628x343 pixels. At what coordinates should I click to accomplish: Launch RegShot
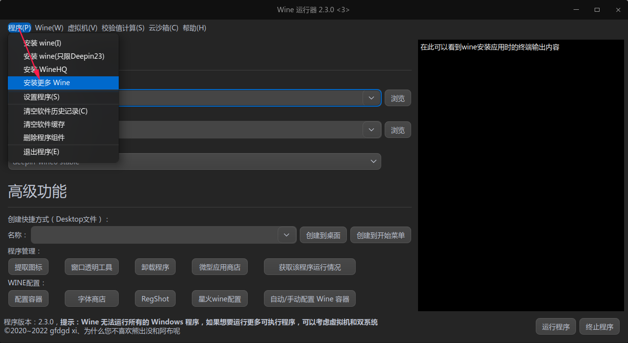pyautogui.click(x=155, y=298)
